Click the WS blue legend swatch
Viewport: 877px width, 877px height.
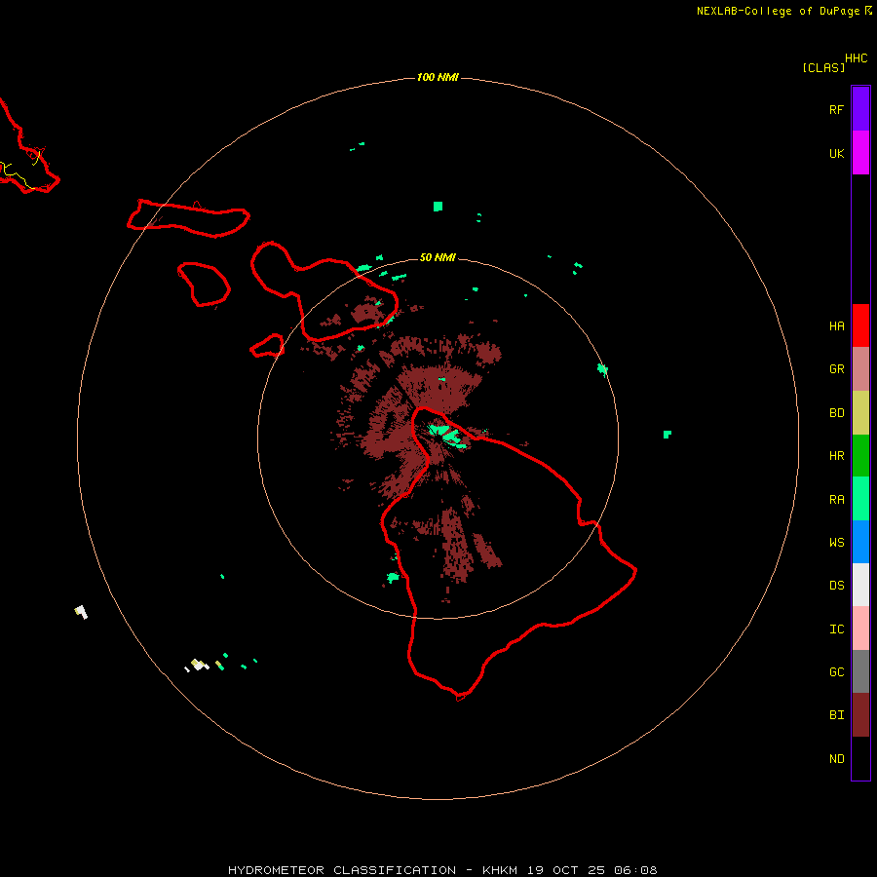(860, 542)
